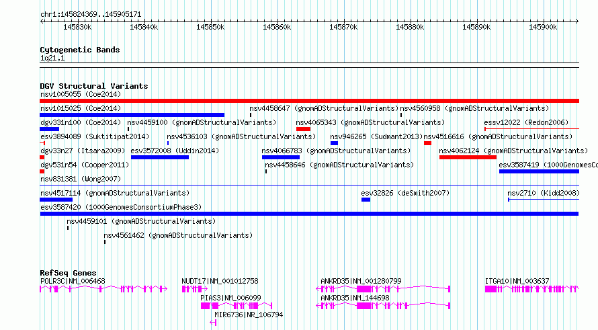Select the PIAS3 gene model glyph

237,306
